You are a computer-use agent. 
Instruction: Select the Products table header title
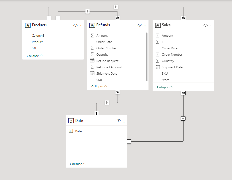pyautogui.click(x=39, y=25)
